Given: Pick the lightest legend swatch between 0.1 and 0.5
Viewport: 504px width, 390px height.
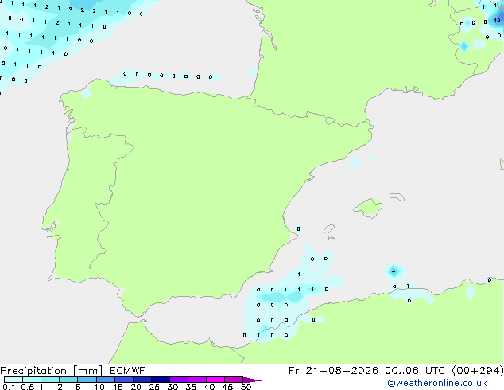Looking at the screenshot, I should click(x=14, y=380).
